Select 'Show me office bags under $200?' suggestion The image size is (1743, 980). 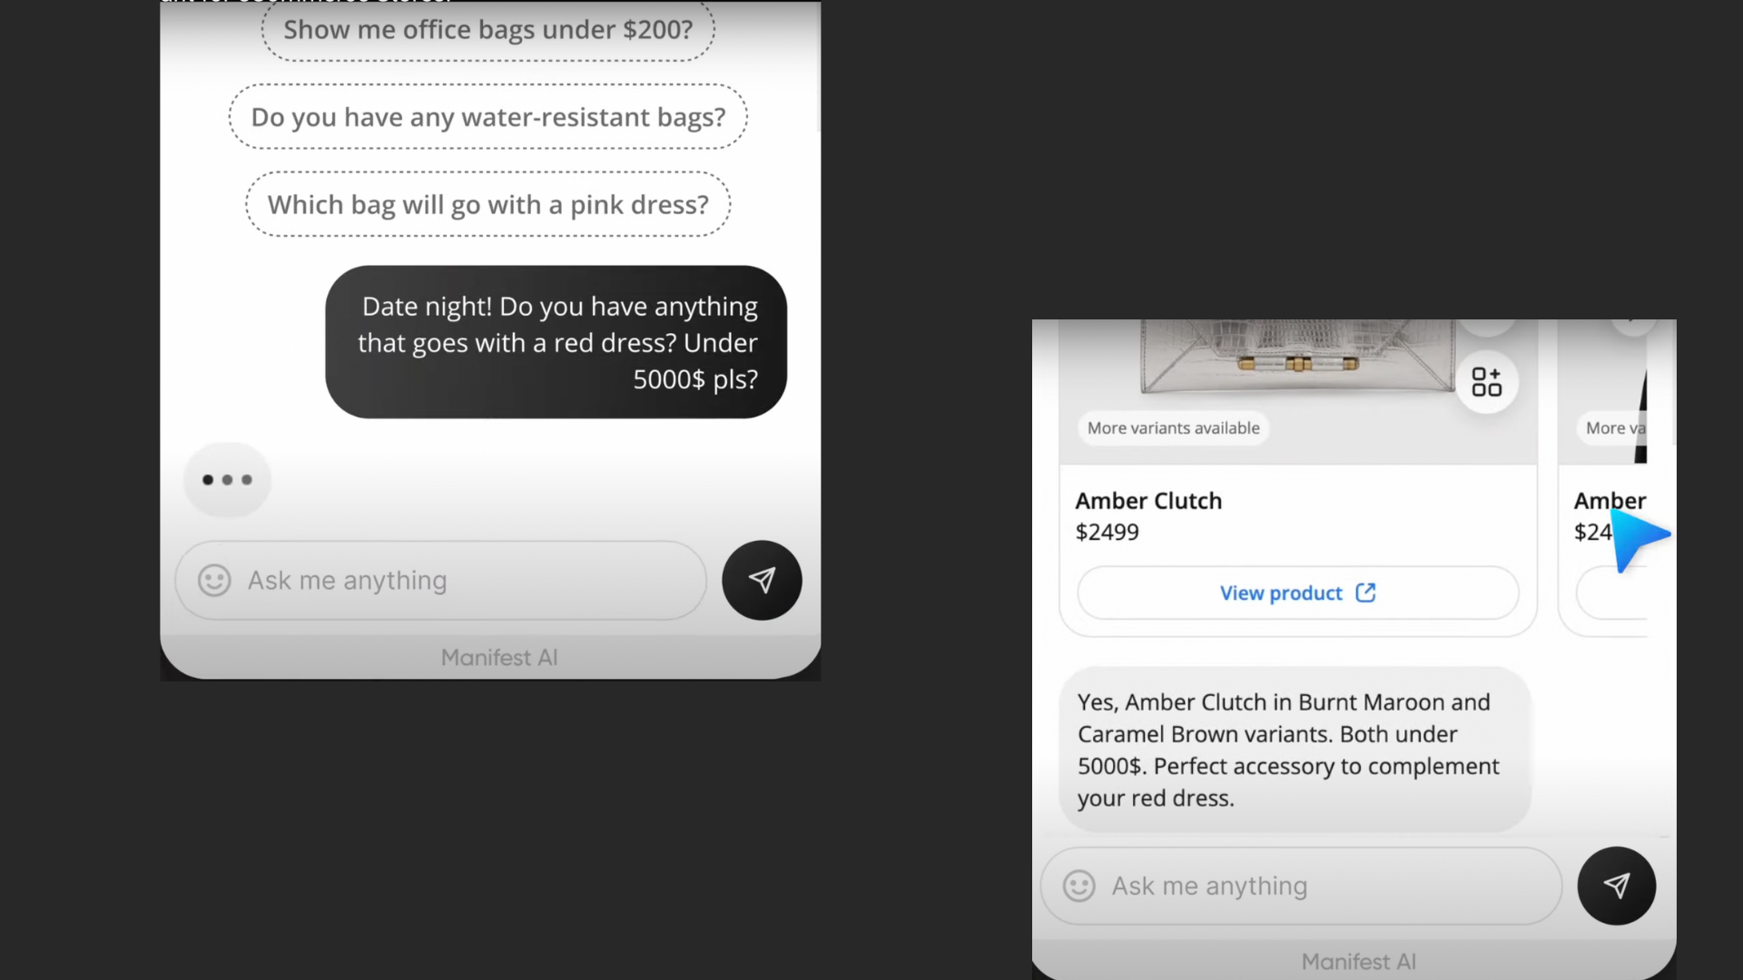[487, 30]
